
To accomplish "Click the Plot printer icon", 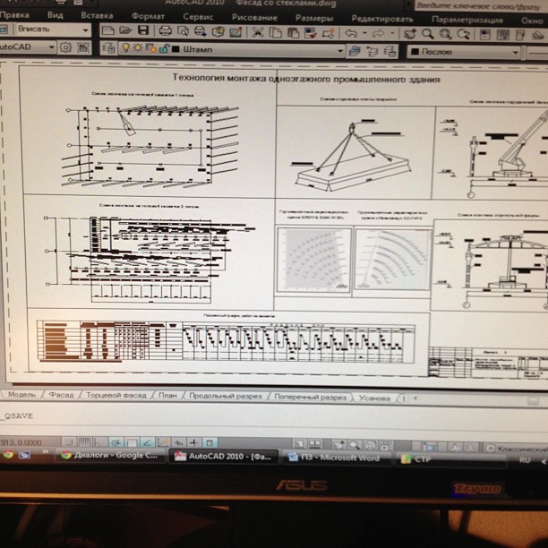I will click(165, 30).
